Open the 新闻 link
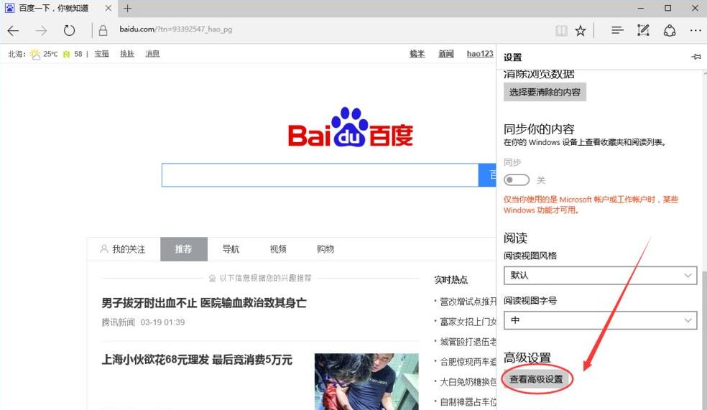The height and width of the screenshot is (410, 707). (x=446, y=54)
